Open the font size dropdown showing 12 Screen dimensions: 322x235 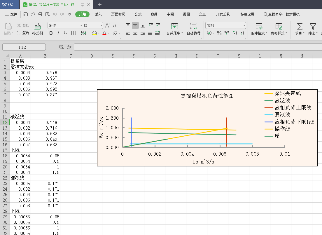coord(101,25)
